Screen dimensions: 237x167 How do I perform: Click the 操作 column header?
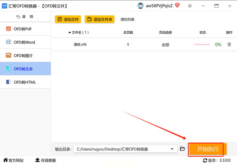[x=229, y=32]
